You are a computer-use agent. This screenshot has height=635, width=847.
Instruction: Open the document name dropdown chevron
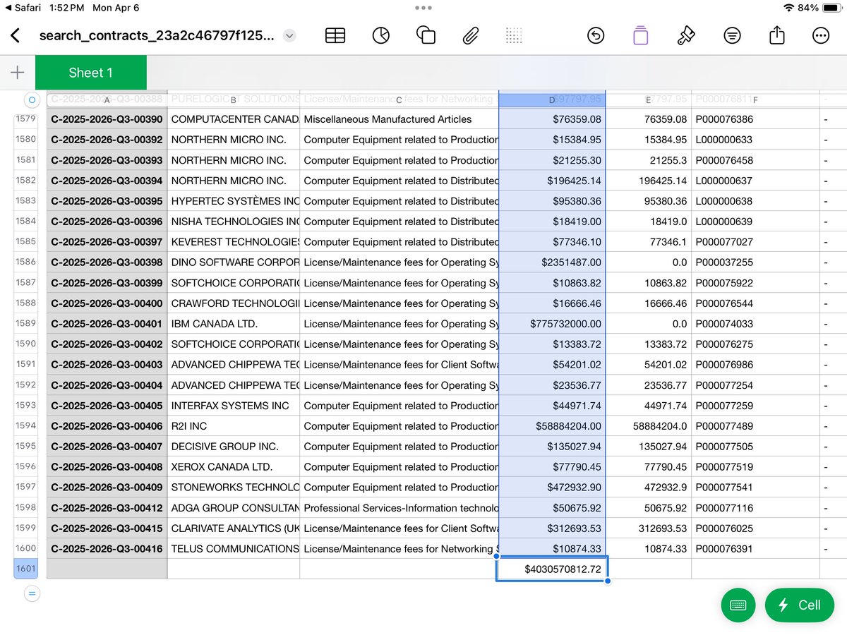click(289, 36)
